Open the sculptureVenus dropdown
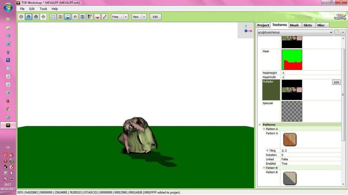The height and width of the screenshot is (195, 348). pos(331,32)
